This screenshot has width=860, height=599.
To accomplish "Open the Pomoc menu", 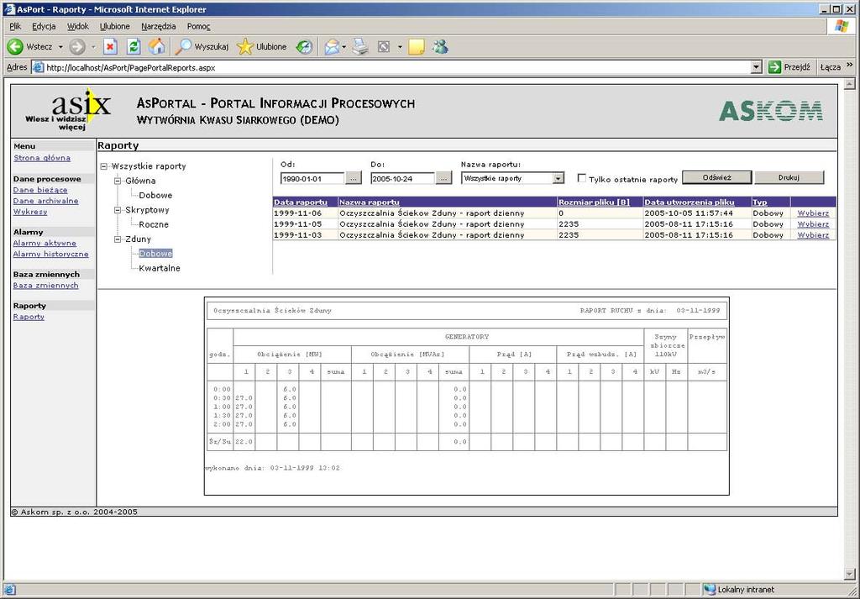I will 198,26.
